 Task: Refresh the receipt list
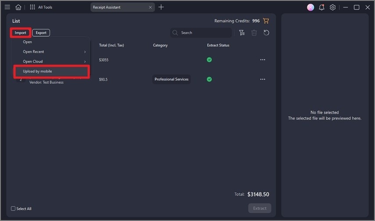coord(266,32)
